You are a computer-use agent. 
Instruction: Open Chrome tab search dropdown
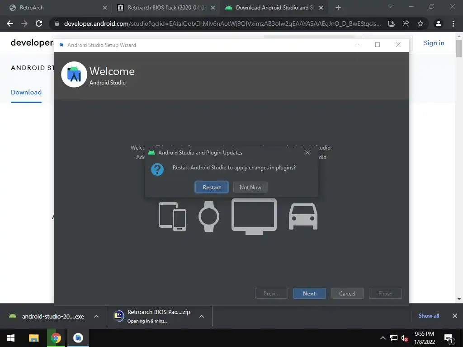[390, 6]
